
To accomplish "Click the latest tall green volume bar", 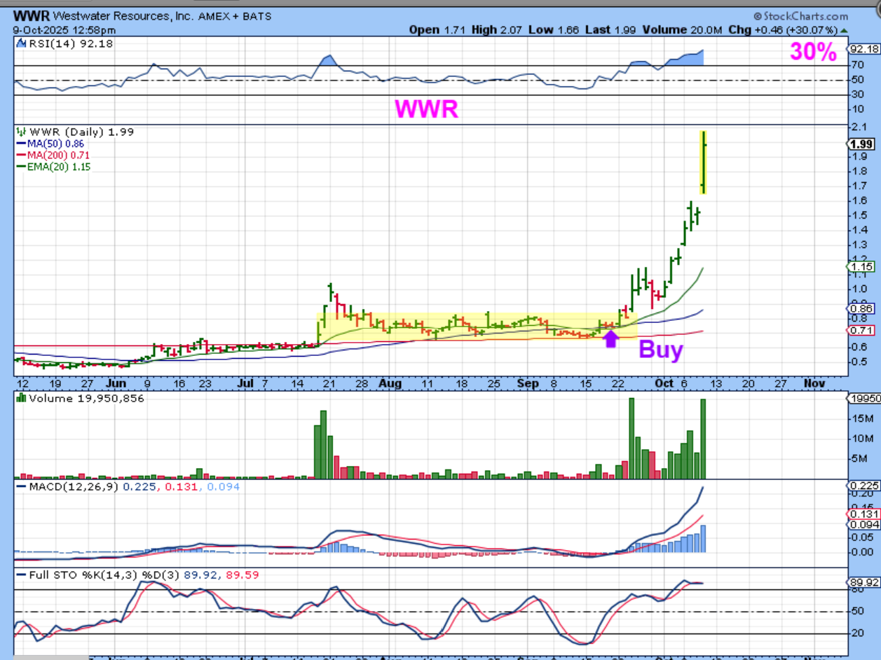I will click(x=703, y=439).
